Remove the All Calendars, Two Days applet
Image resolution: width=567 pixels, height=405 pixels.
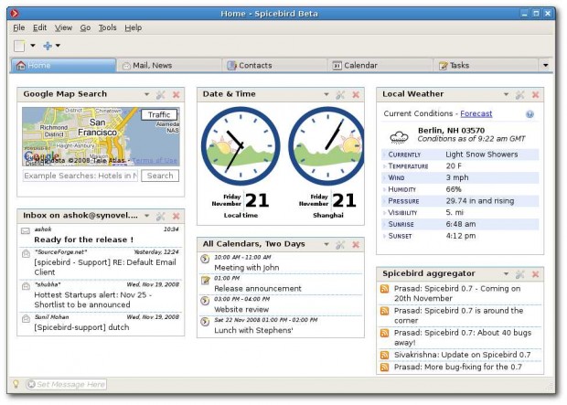pyautogui.click(x=356, y=245)
